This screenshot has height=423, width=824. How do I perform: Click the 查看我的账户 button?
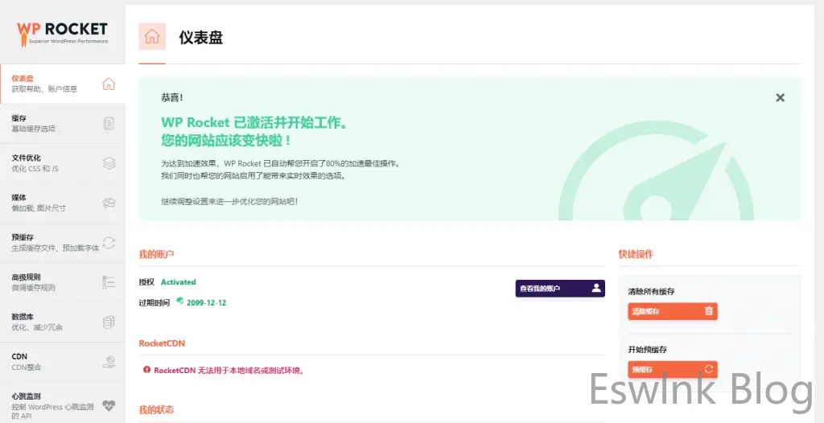pos(560,288)
